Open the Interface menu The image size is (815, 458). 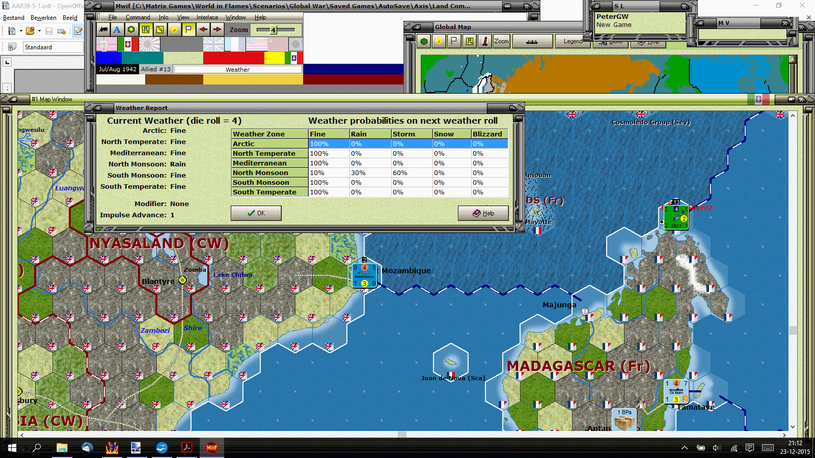[207, 17]
